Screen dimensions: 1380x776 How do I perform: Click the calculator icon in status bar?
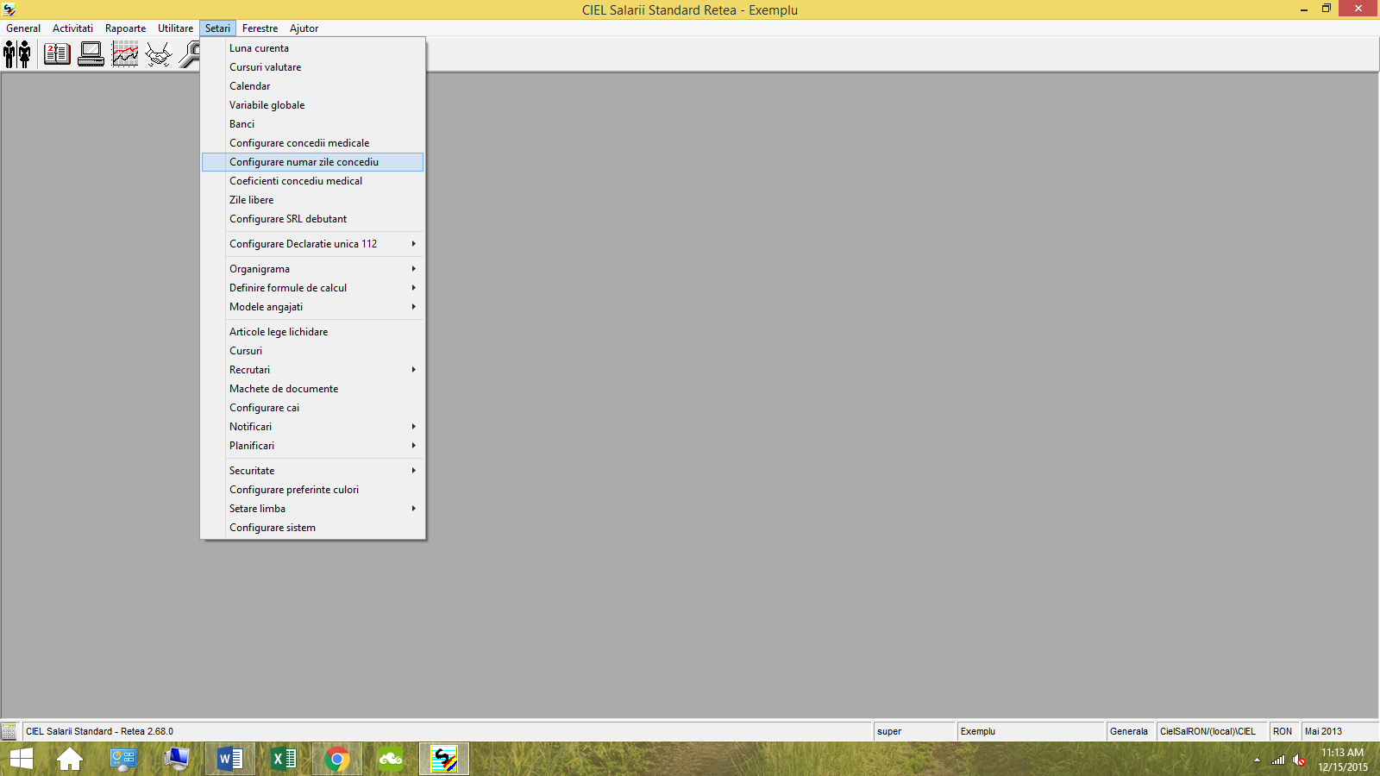point(9,731)
